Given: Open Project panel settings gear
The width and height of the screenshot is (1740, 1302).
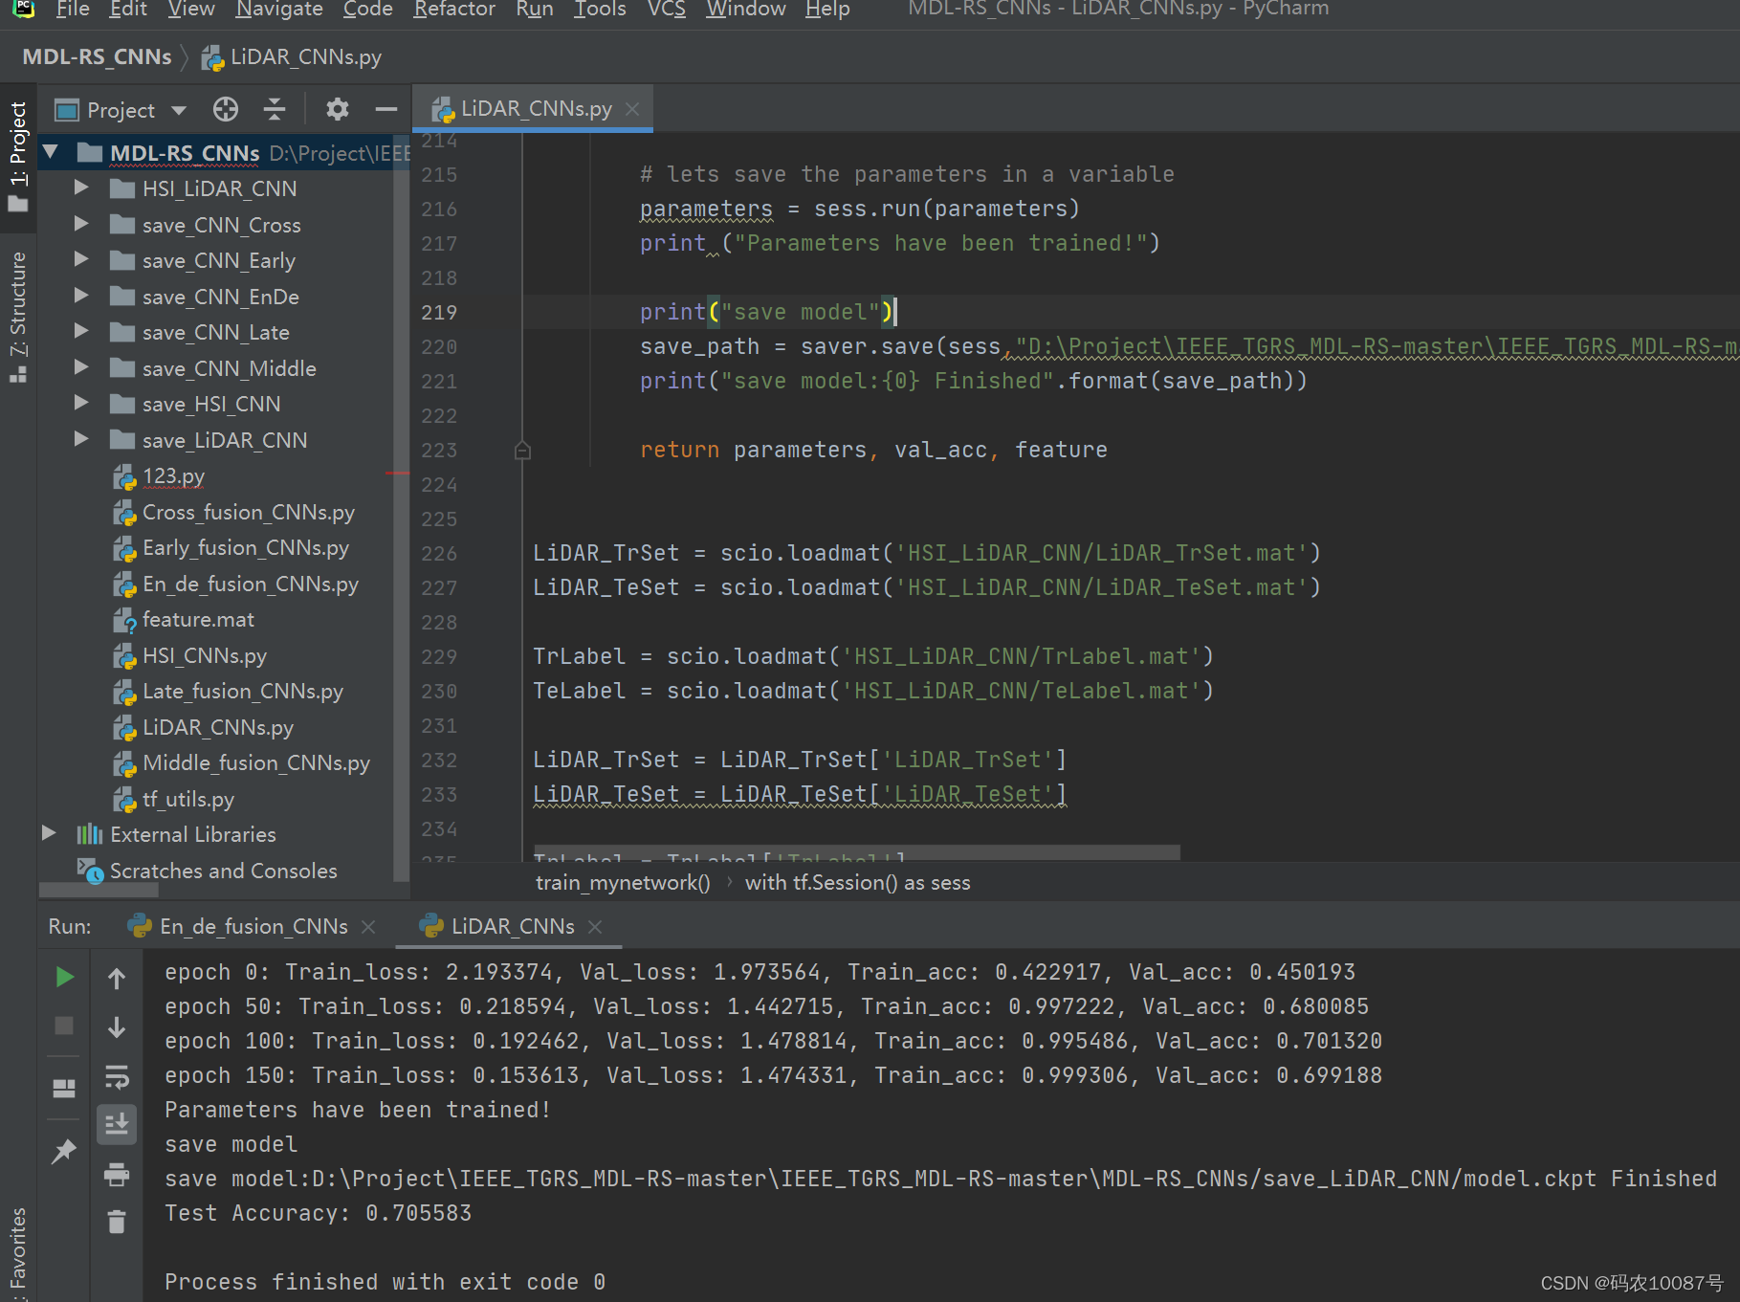Looking at the screenshot, I should [x=338, y=110].
